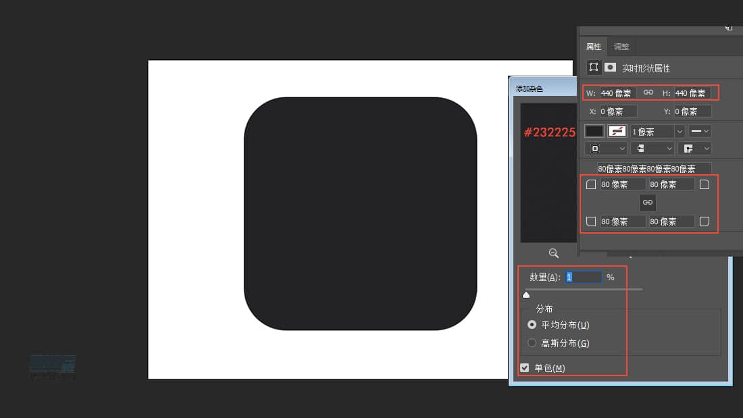Click the zoom out magnifier in noise dialog

click(553, 253)
